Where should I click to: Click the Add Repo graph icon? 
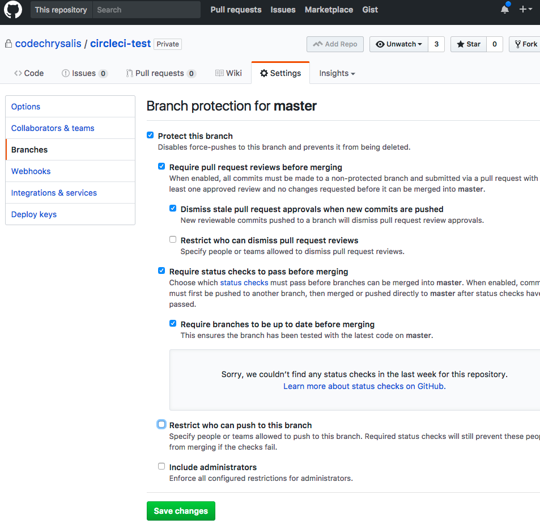pyautogui.click(x=318, y=44)
